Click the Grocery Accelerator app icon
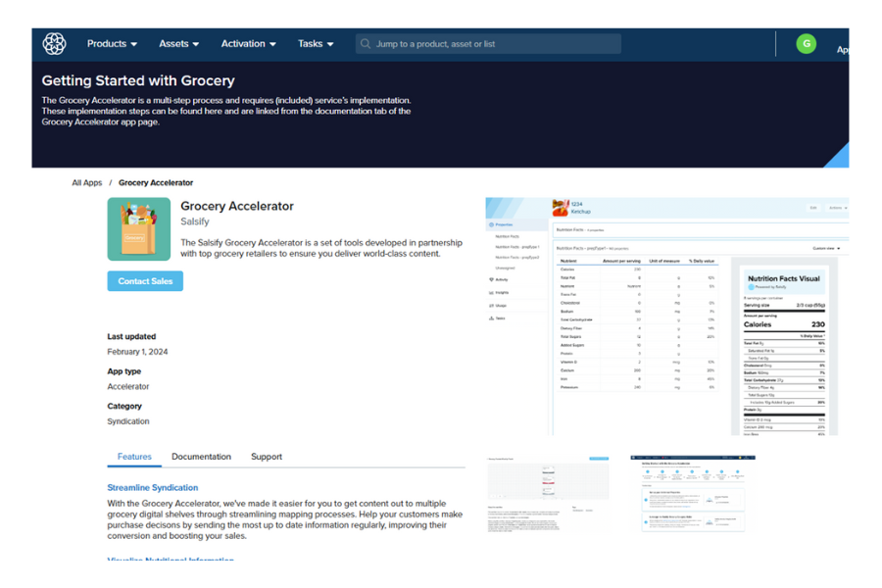Screen dimensions: 882x588 click(x=138, y=229)
